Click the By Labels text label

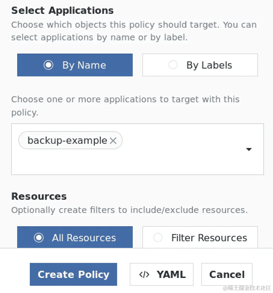coord(209,65)
